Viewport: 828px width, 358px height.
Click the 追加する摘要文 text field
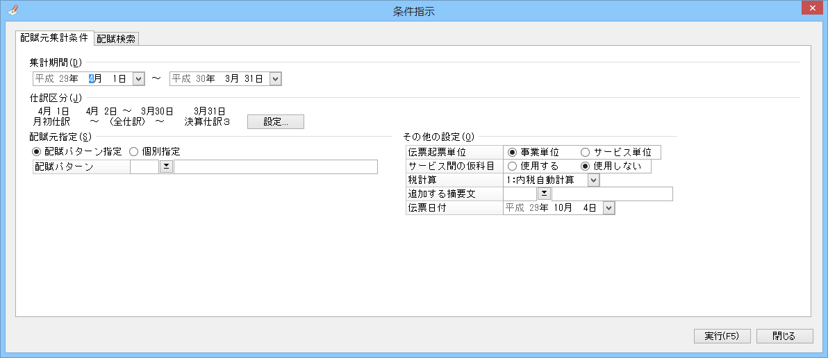pyautogui.click(x=611, y=194)
